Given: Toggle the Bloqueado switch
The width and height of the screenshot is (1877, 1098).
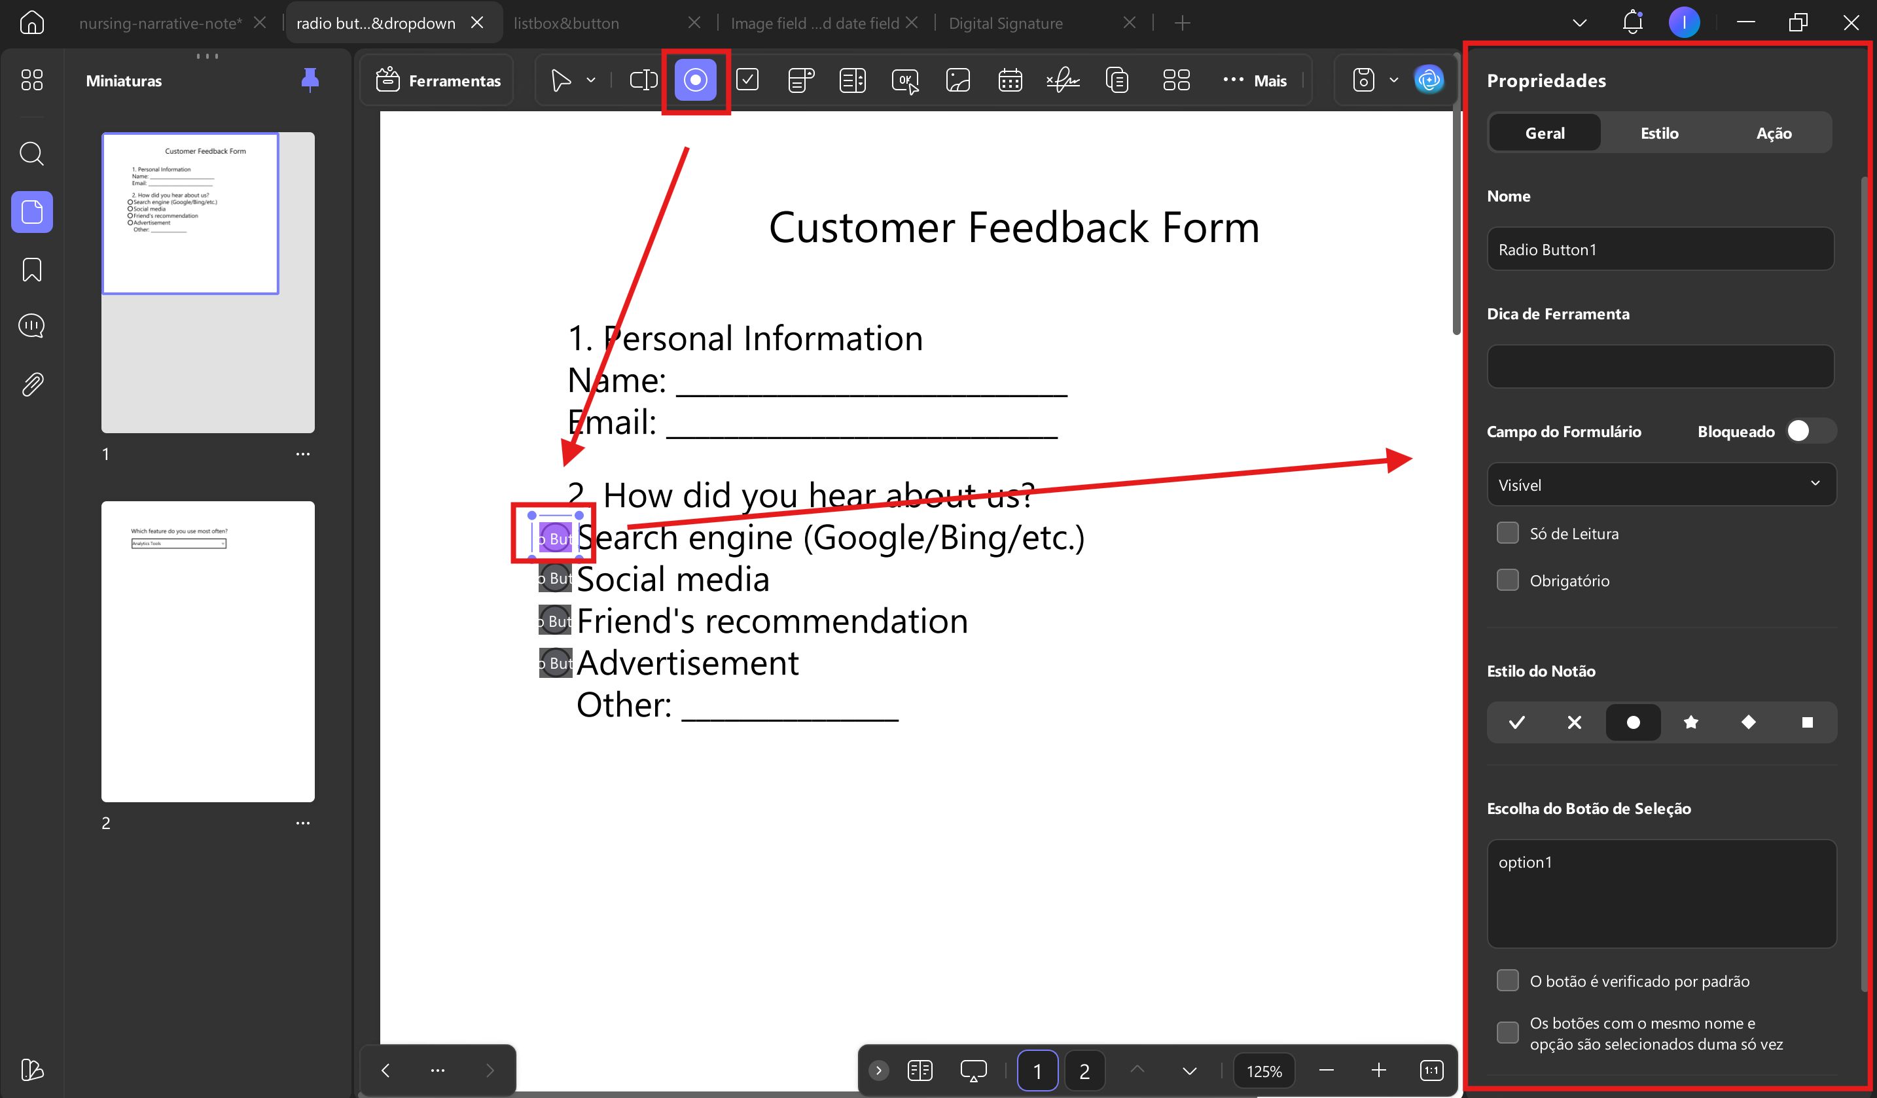Looking at the screenshot, I should [1809, 431].
